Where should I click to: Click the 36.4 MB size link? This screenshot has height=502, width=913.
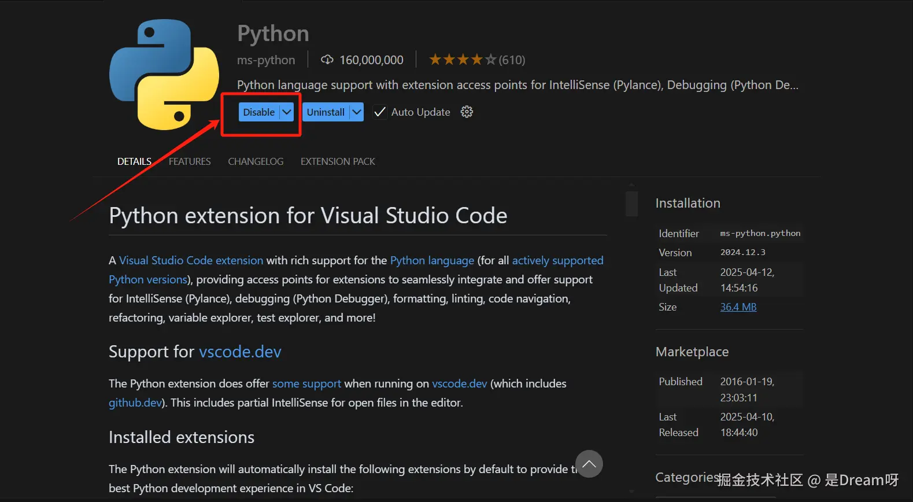click(738, 307)
